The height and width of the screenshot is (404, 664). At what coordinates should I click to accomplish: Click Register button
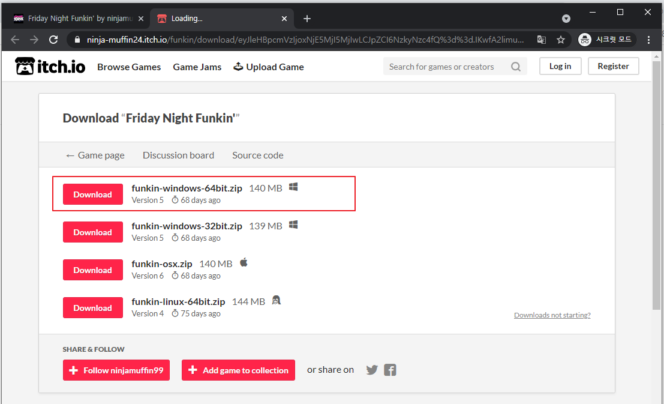click(613, 66)
